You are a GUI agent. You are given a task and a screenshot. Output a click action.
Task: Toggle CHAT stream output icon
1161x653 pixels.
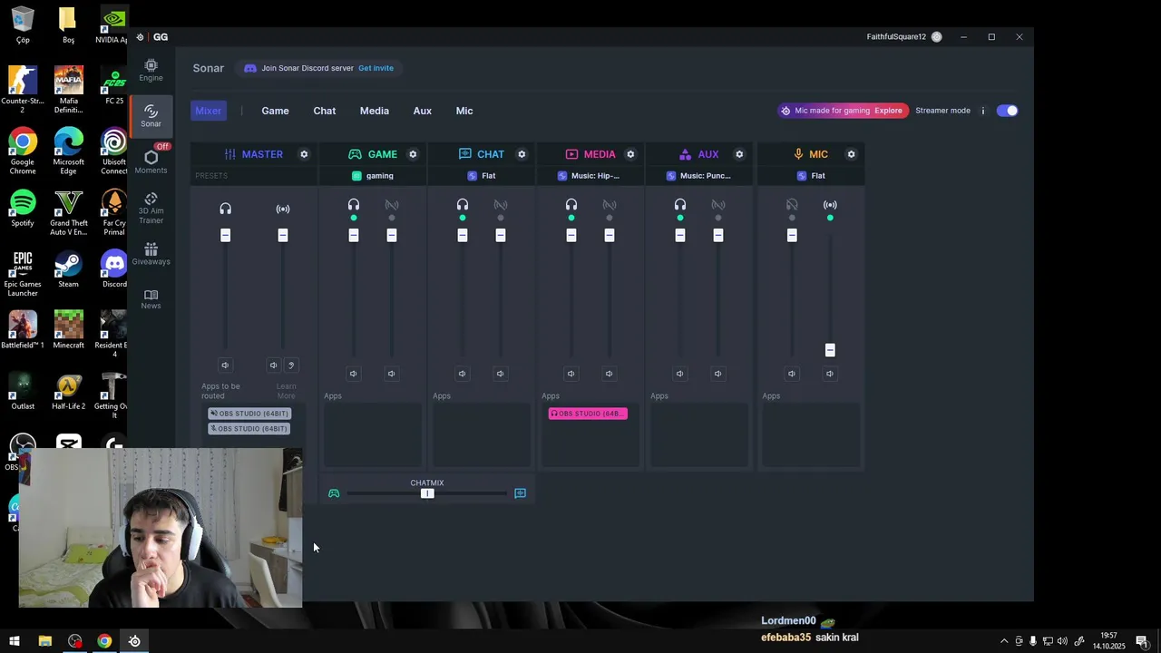pyautogui.click(x=501, y=205)
